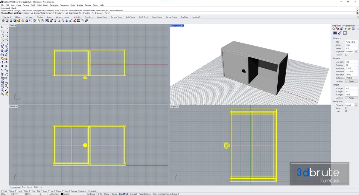
Task: Enable the End object snap checkbox
Action: coord(2,191)
